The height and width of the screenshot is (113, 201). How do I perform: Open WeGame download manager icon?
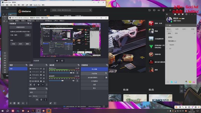tap(159, 10)
